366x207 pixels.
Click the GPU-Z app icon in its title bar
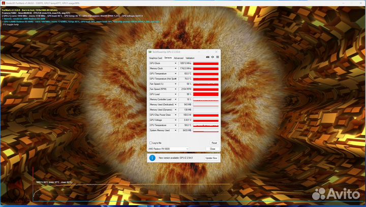150,52
